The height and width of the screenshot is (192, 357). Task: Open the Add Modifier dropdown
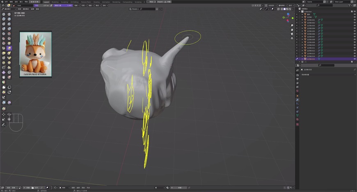click(327, 75)
